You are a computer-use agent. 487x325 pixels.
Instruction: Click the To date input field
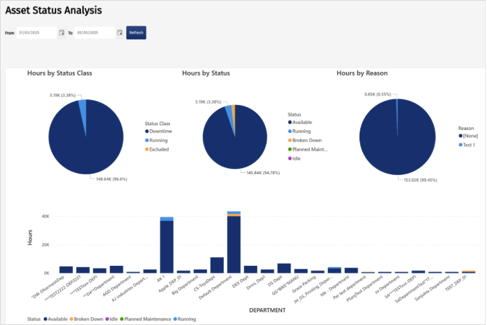pos(94,32)
